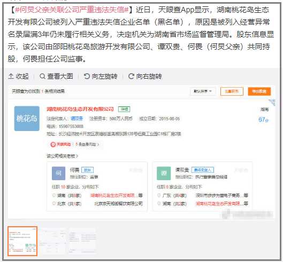Click the counterclockwise rotate icon
Image resolution: width=283 pixels, height=262 pixels.
(87, 76)
